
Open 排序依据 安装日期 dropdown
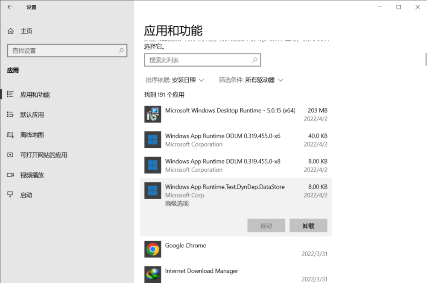tap(175, 80)
